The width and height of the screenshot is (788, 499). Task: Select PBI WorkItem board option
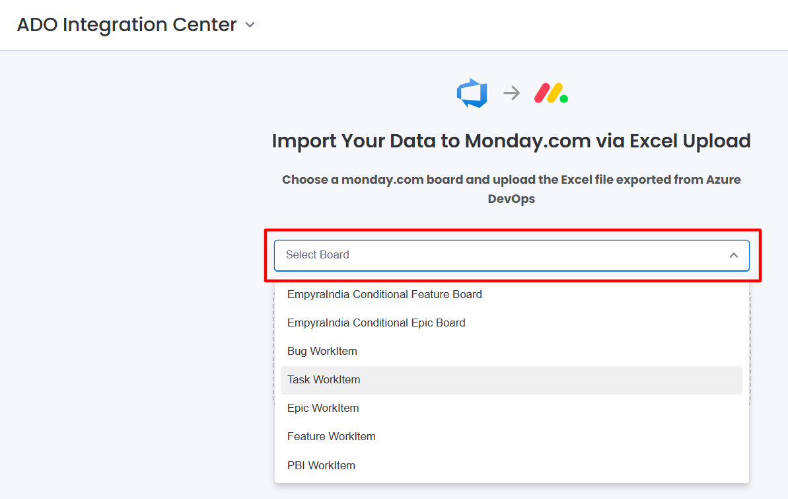512,465
